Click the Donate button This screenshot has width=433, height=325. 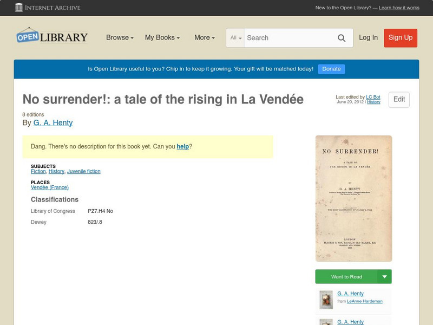coord(331,69)
